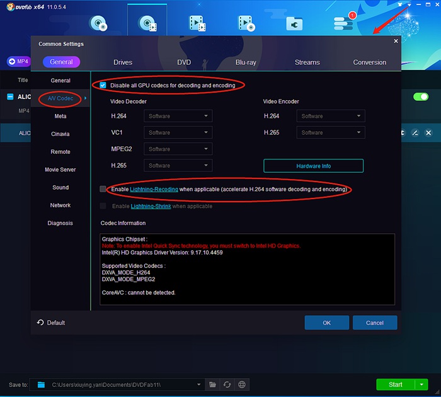
Task: Click the Default label text button
Action: (55, 323)
